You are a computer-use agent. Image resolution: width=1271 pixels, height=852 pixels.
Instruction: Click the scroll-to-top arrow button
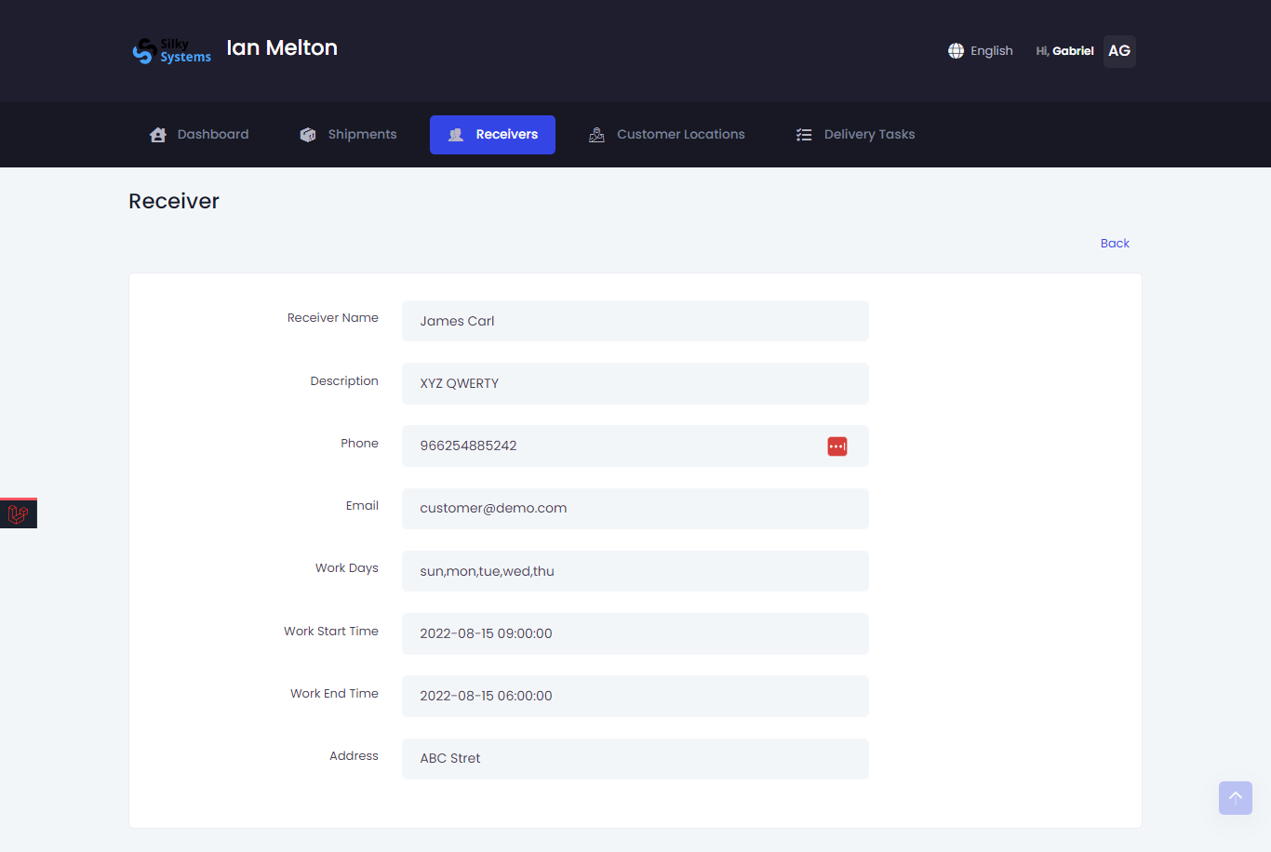(x=1235, y=797)
